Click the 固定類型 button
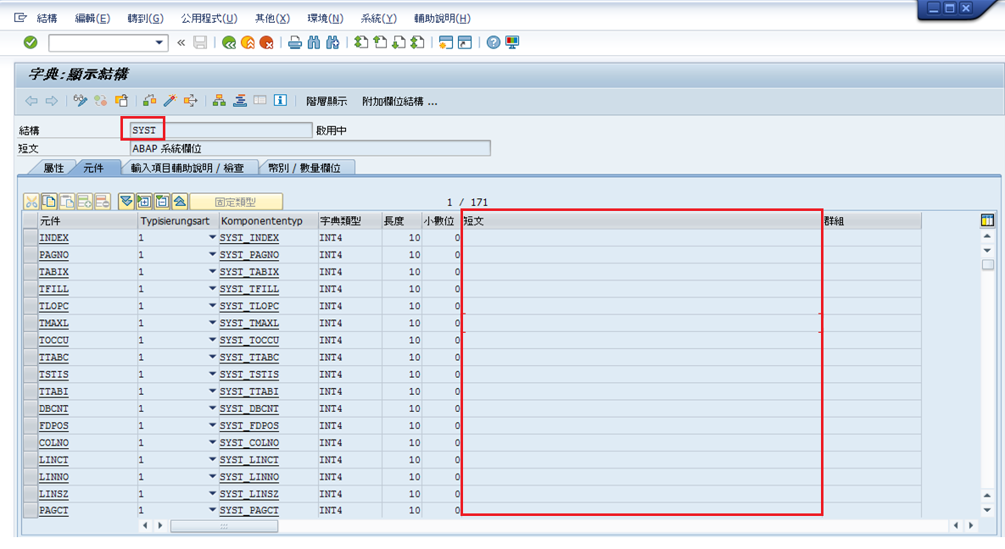 click(236, 202)
